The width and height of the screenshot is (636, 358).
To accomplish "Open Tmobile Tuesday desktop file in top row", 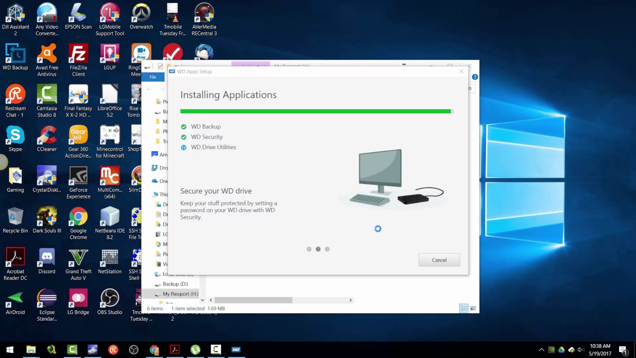I will [172, 20].
